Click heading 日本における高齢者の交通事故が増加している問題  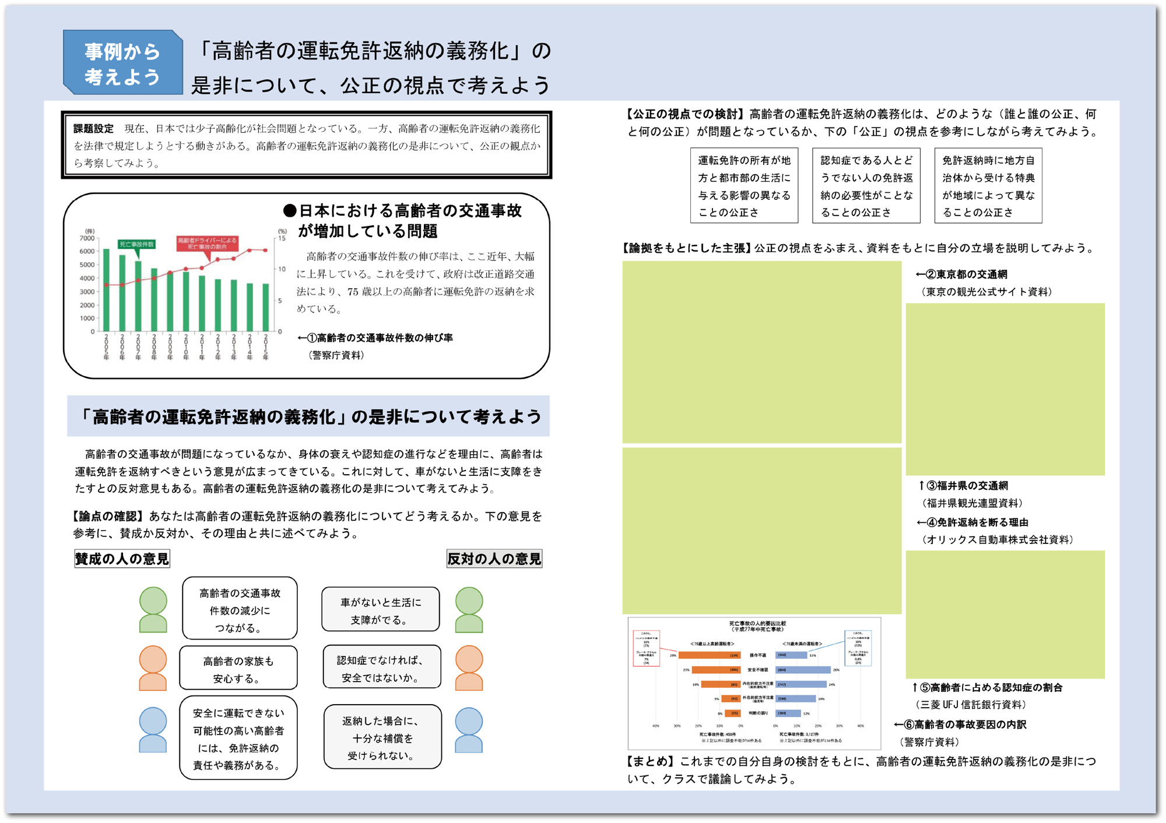pos(403,221)
